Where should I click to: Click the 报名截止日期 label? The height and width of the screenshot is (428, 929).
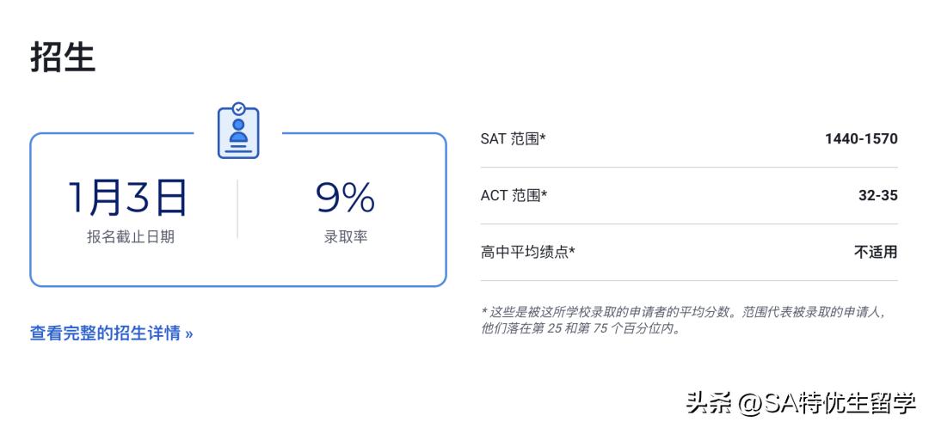(x=130, y=237)
